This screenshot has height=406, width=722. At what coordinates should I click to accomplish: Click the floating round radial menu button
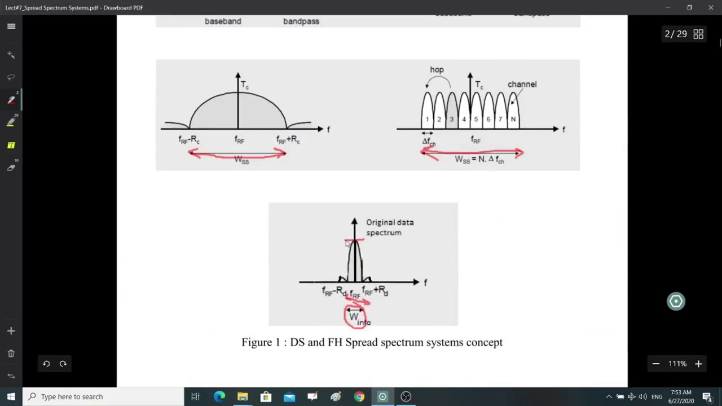pos(676,301)
